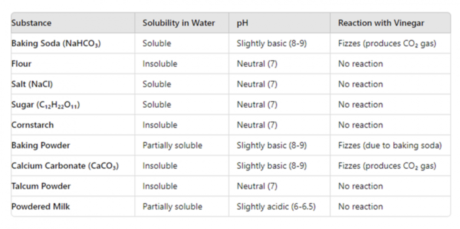Screen dimensions: 460x229
Task: Select the Flour substance cell
Action: click(21, 64)
